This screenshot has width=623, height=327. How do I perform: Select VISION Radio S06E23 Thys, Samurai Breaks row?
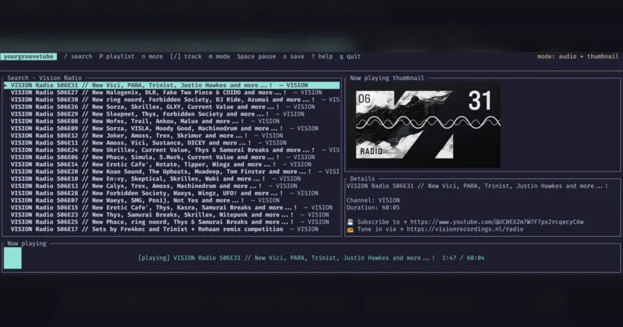coord(171,215)
